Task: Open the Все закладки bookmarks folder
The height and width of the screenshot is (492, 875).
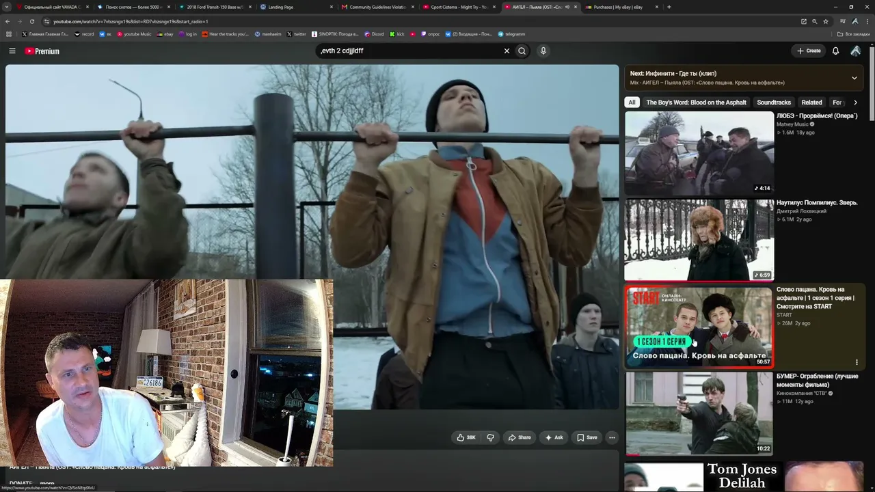Action: pyautogui.click(x=854, y=33)
